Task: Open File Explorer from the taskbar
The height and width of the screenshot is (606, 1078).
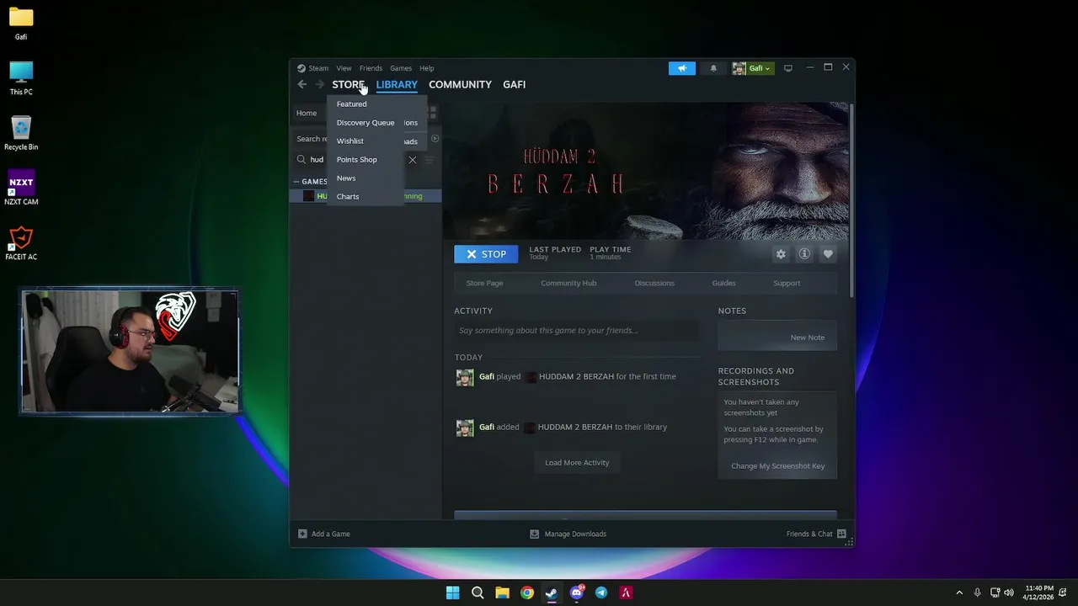Action: coord(502,593)
